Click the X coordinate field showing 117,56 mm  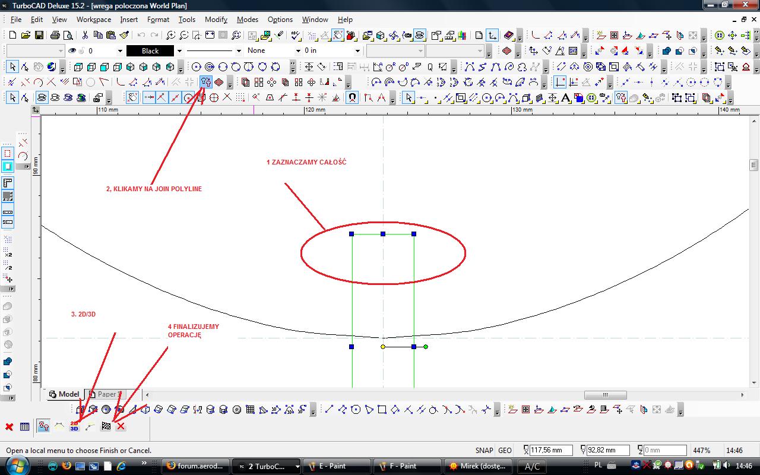[551, 451]
